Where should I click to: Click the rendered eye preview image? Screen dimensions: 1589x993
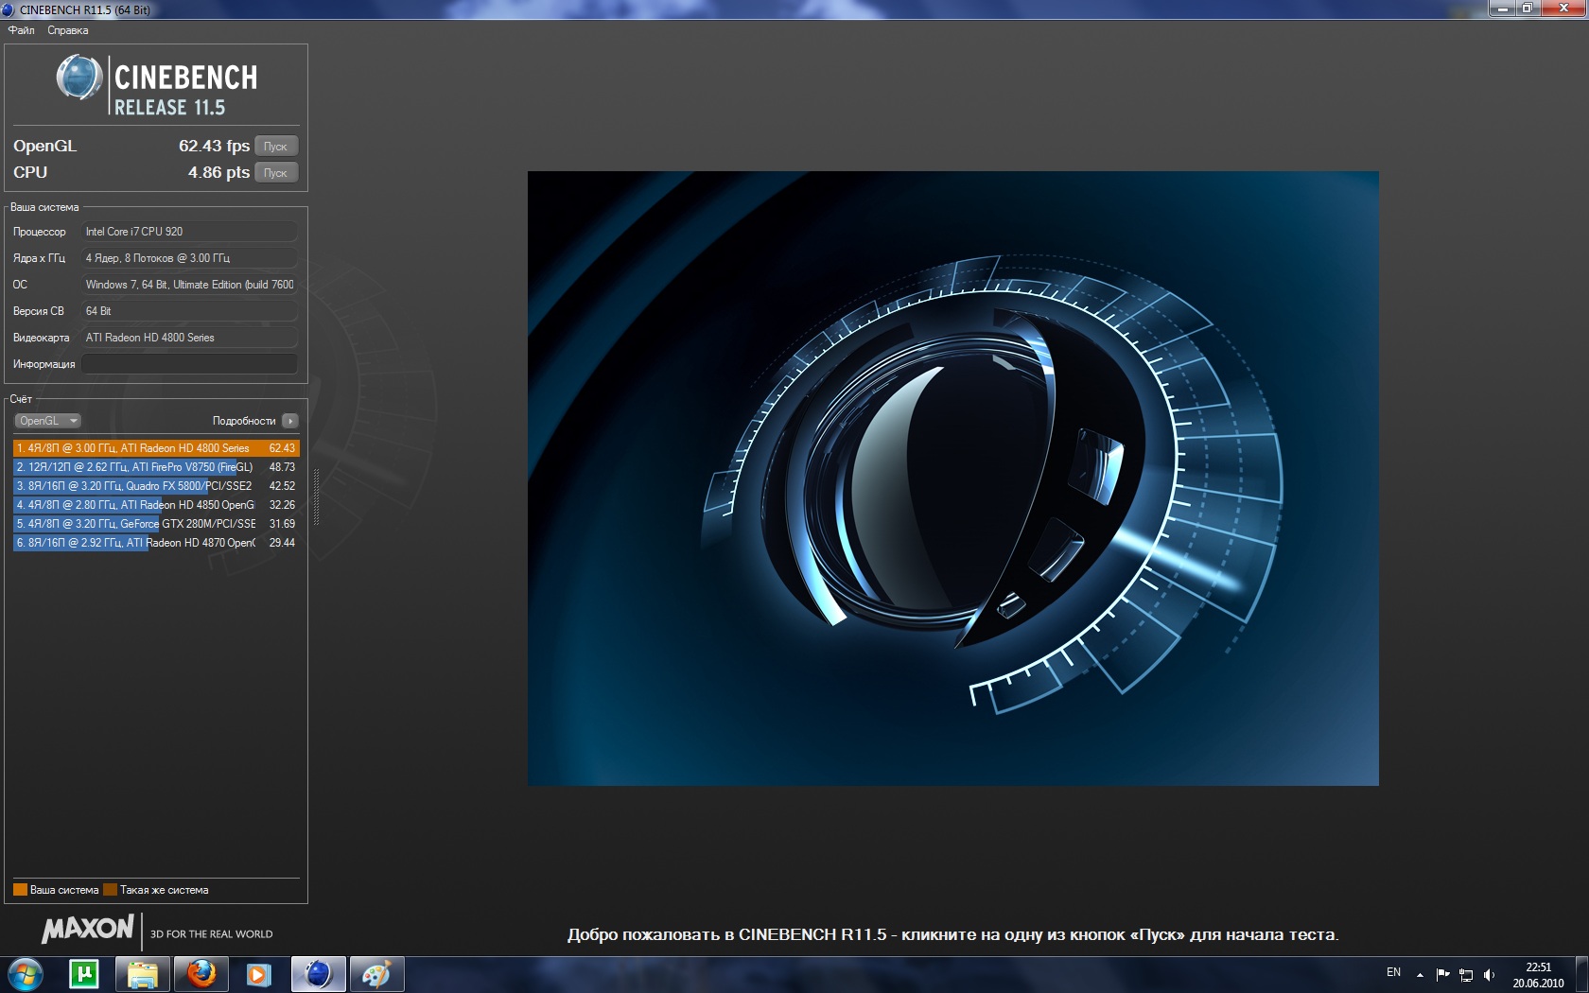952,478
